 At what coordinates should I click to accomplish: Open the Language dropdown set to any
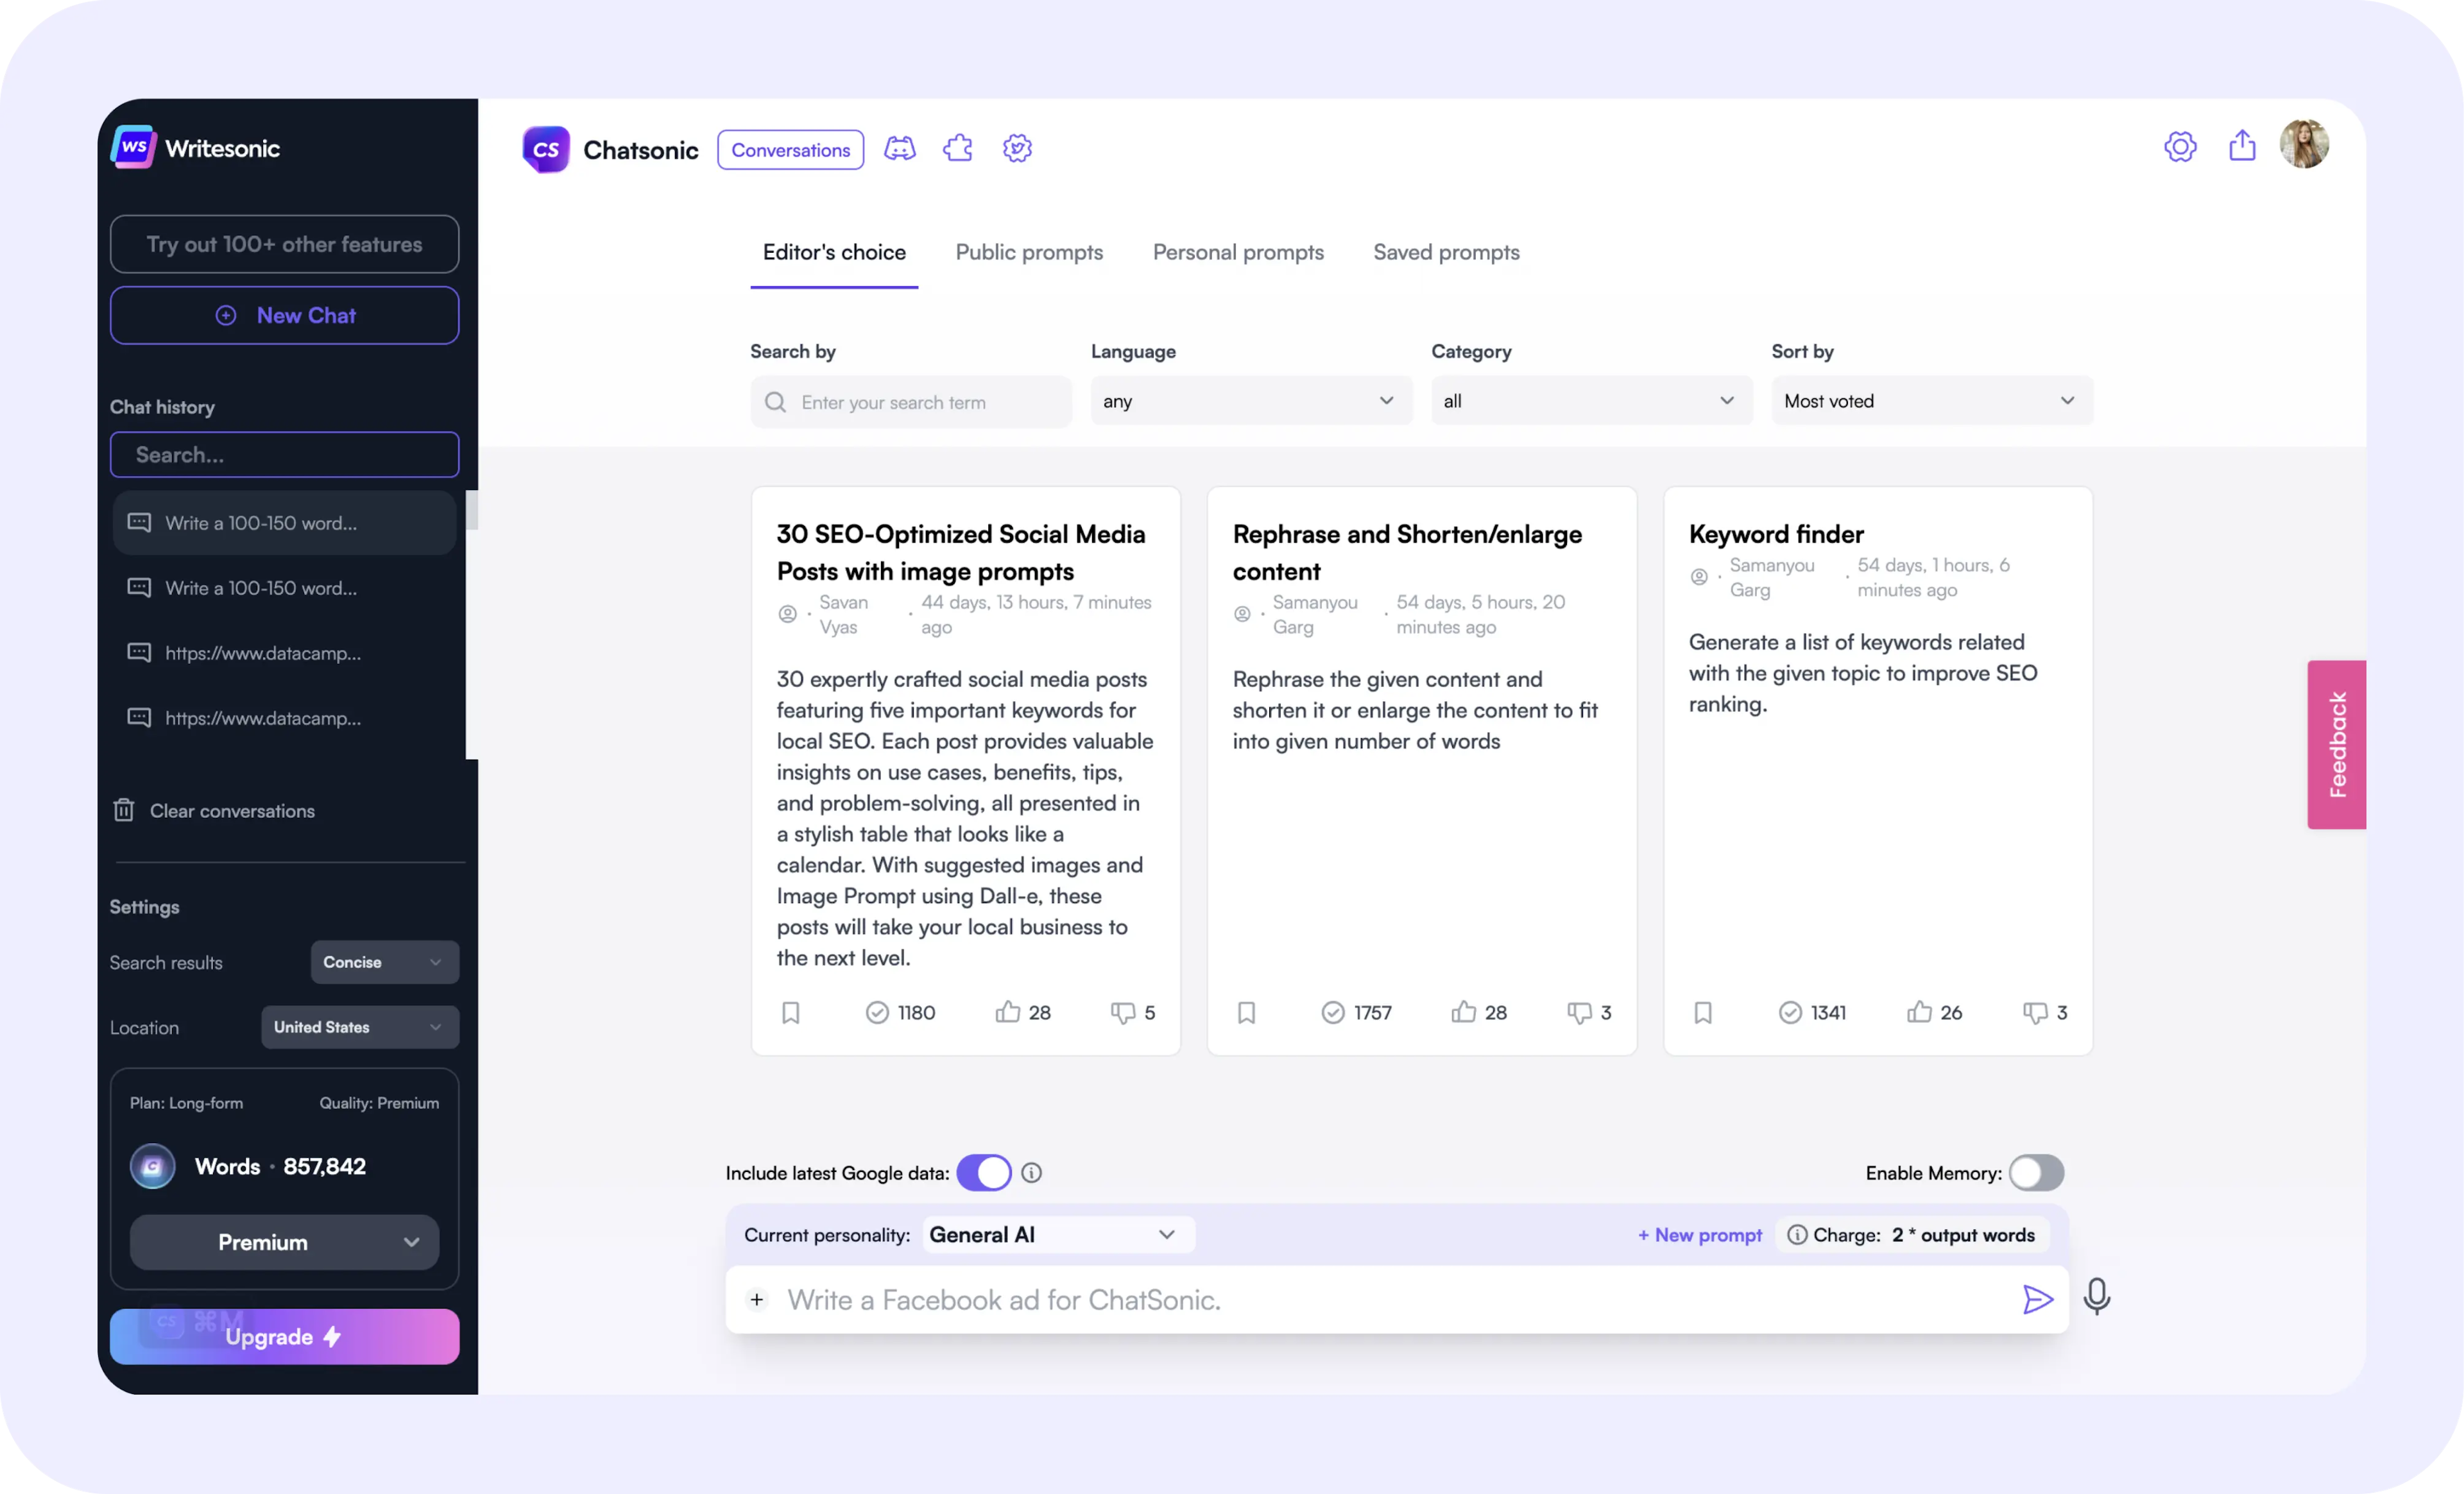(1250, 401)
